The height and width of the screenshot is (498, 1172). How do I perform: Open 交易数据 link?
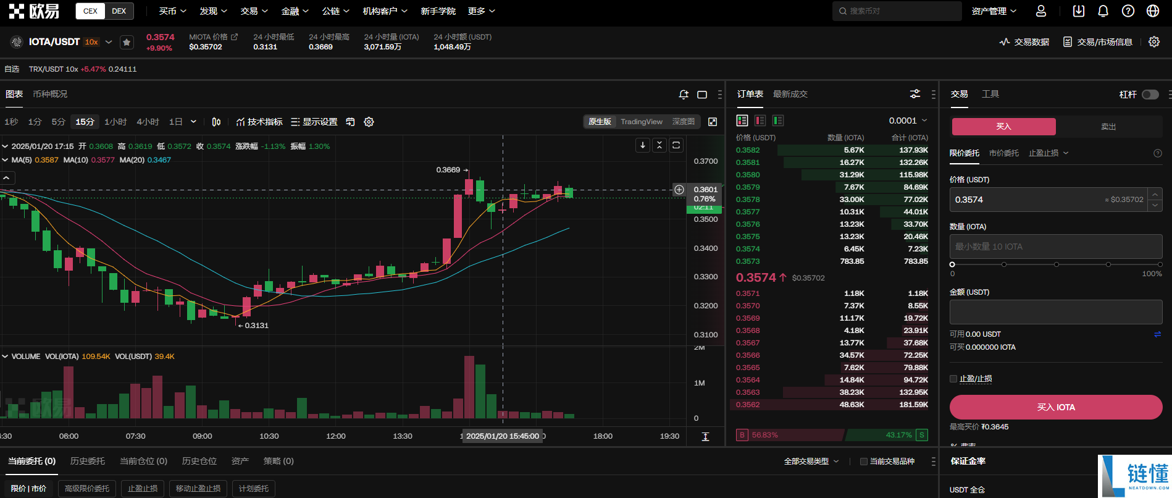tap(1024, 42)
